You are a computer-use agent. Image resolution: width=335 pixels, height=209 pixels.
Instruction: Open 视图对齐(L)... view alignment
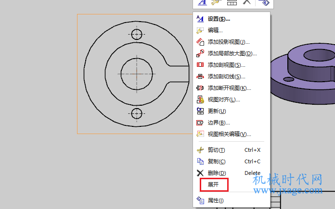(x=232, y=99)
